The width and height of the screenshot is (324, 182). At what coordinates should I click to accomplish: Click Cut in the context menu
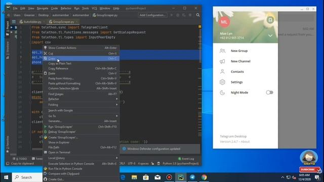tap(81, 54)
